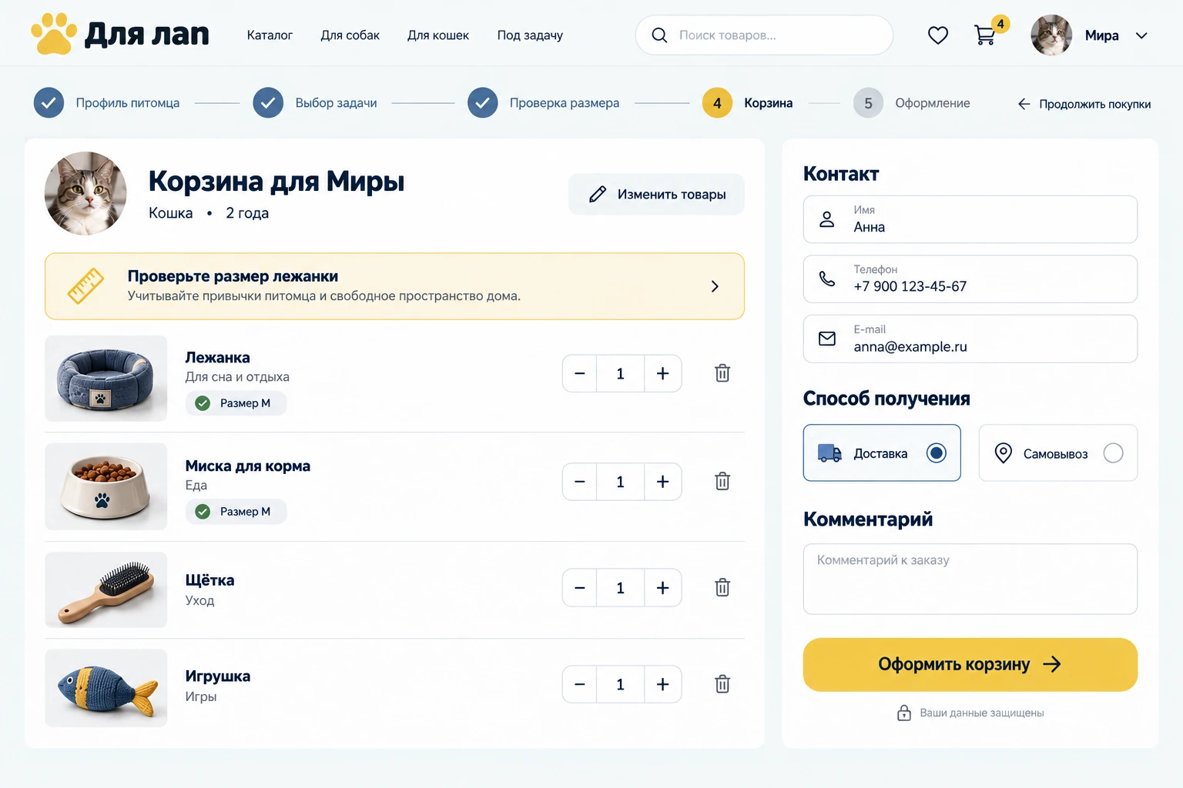Remove Миска для корма using trash icon
The height and width of the screenshot is (788, 1183).
[x=722, y=482]
